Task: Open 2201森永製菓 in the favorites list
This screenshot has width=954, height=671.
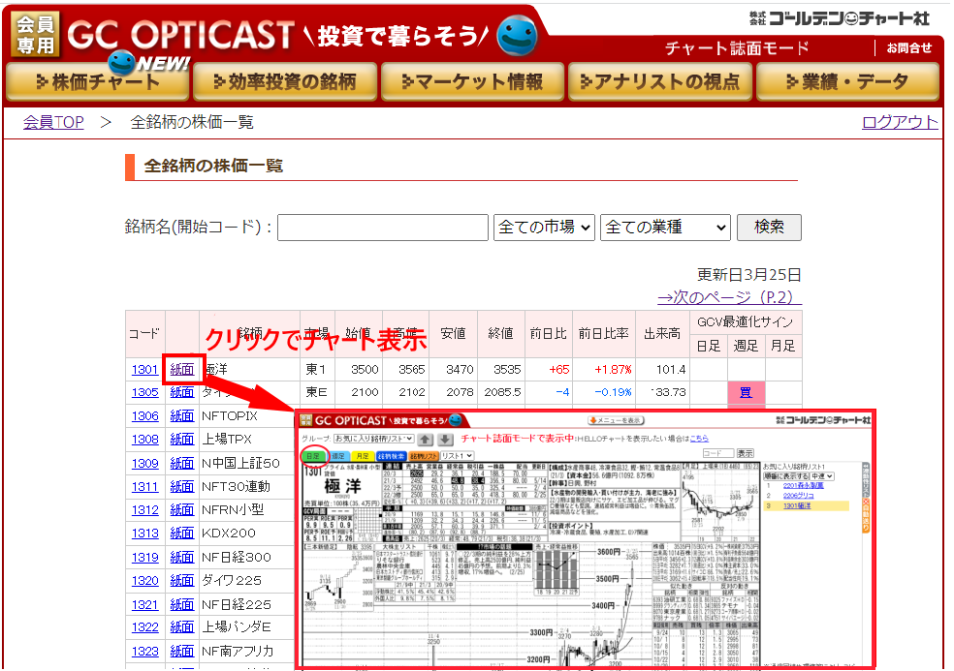Action: 803,486
